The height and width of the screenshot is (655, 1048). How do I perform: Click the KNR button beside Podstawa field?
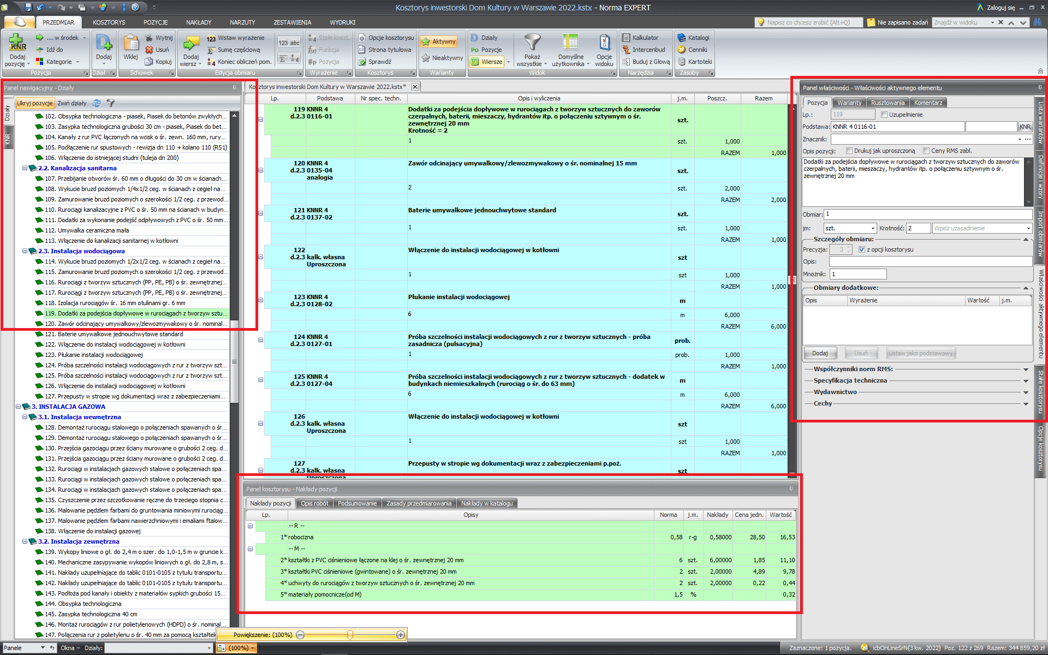pos(1025,127)
